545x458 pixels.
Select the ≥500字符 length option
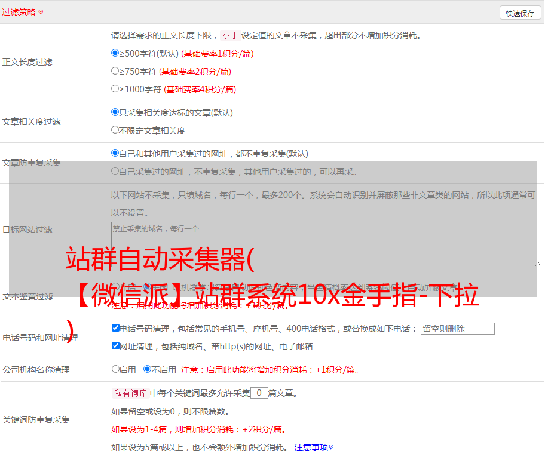point(115,53)
